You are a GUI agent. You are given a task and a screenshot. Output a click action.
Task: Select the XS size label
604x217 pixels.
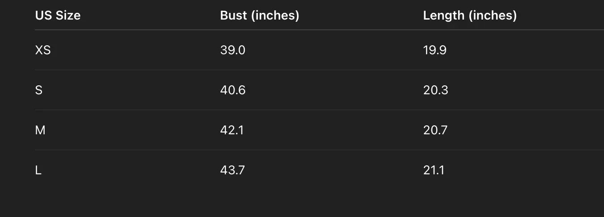point(43,50)
